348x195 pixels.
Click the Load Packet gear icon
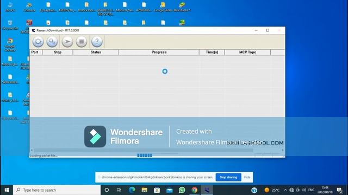tap(38, 42)
